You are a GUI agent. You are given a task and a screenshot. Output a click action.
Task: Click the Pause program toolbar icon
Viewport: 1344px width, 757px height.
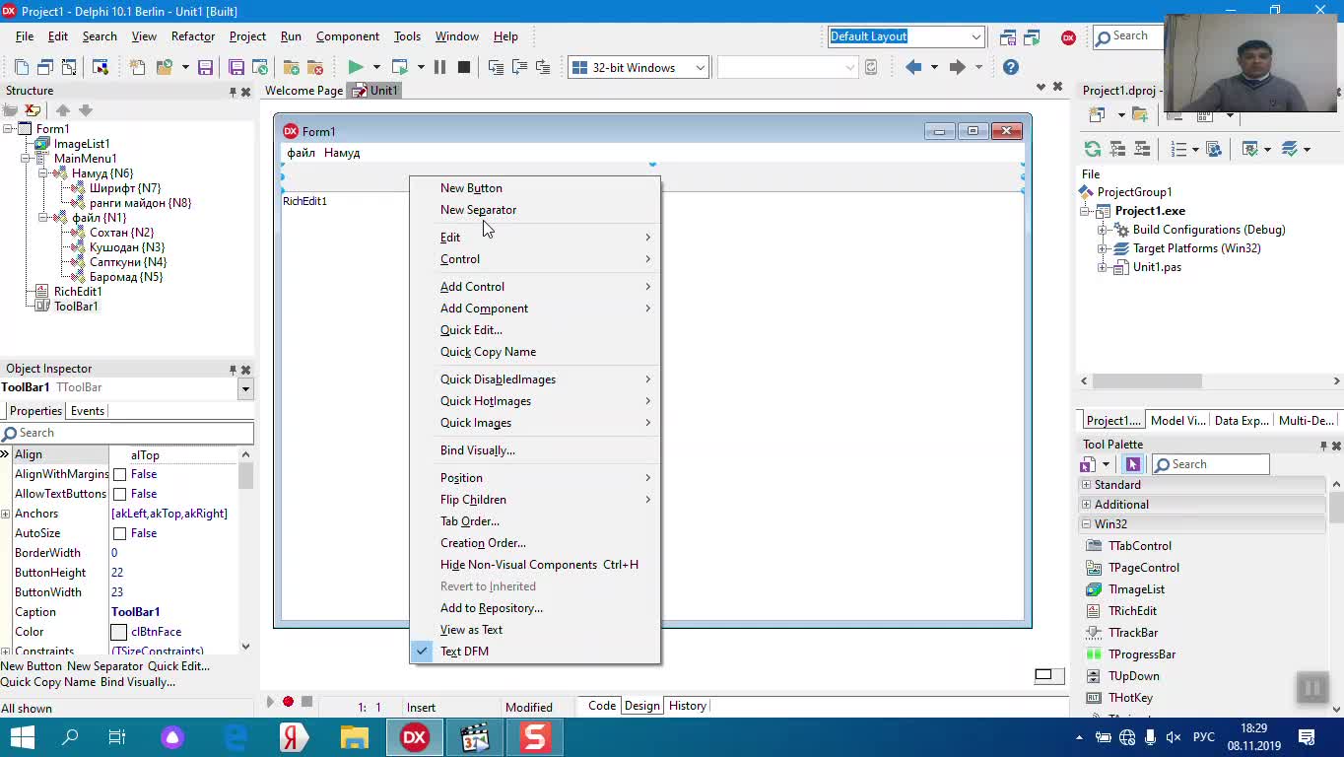tap(439, 67)
